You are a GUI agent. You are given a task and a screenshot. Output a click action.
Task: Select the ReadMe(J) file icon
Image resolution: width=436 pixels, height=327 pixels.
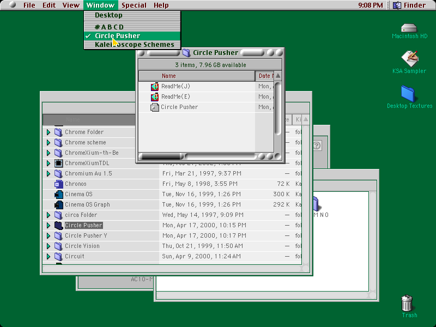click(155, 87)
